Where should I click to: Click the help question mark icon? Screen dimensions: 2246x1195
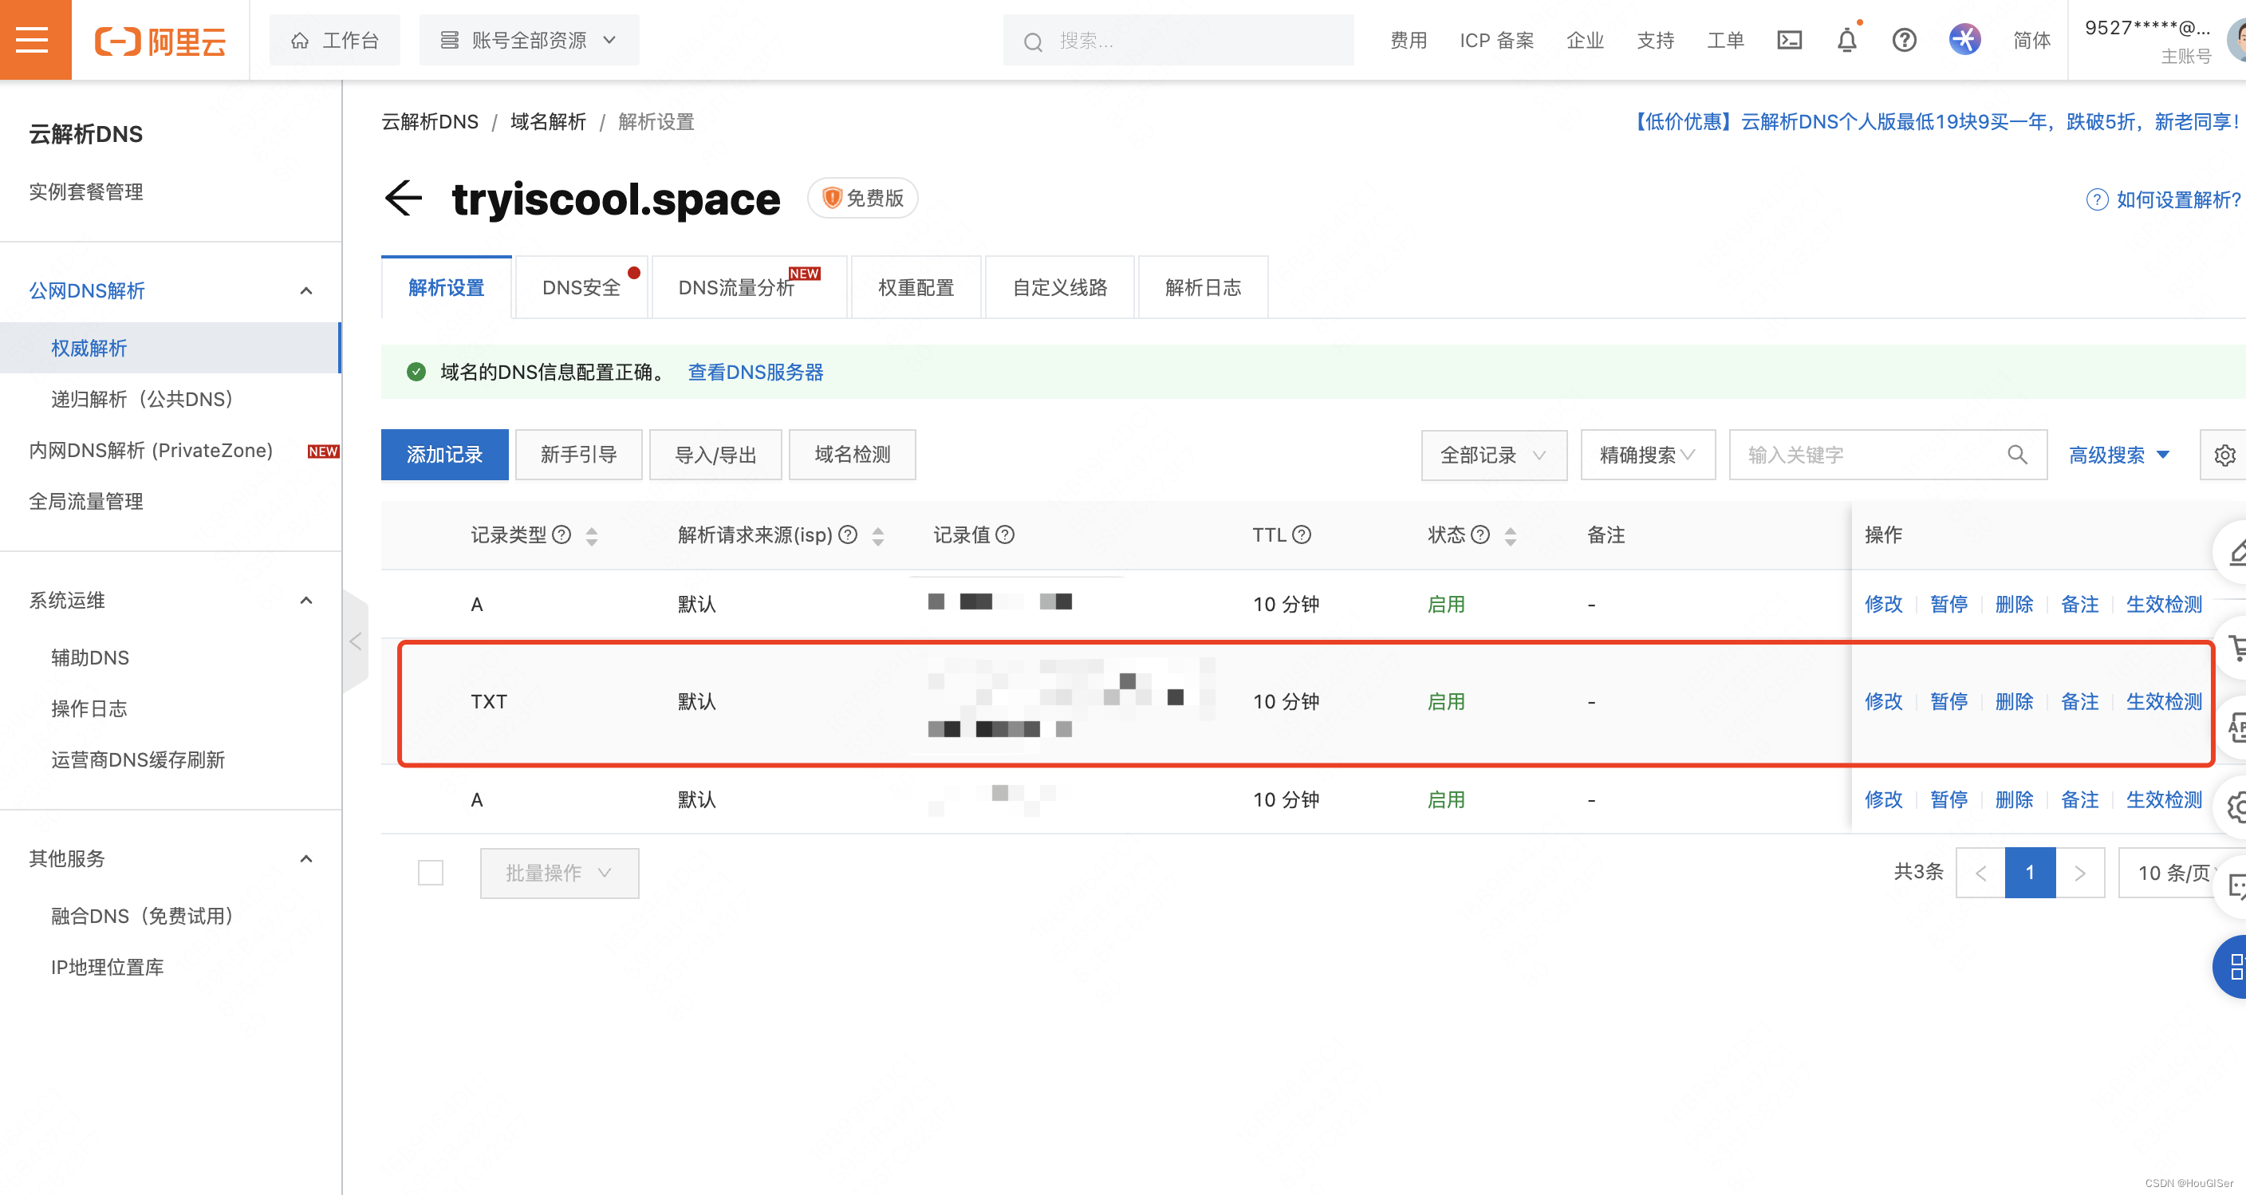(x=1903, y=40)
